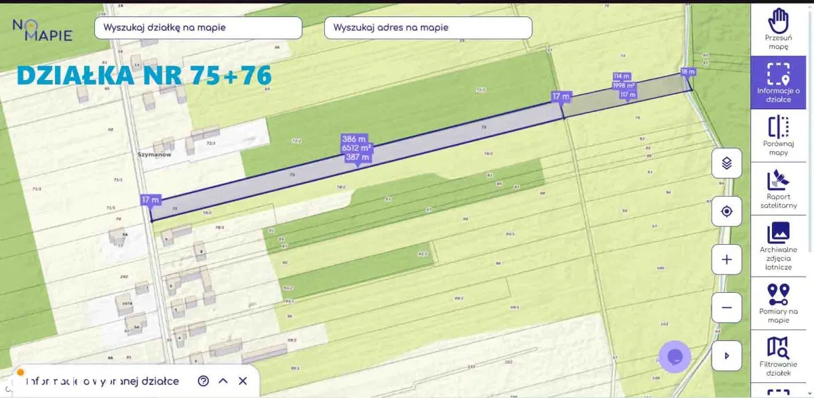Open the purple chat bubble
The height and width of the screenshot is (398, 814).
click(675, 357)
